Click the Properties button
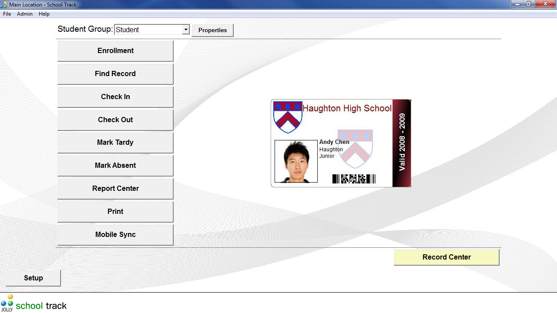Viewport: 557px width, 313px height. point(212,30)
